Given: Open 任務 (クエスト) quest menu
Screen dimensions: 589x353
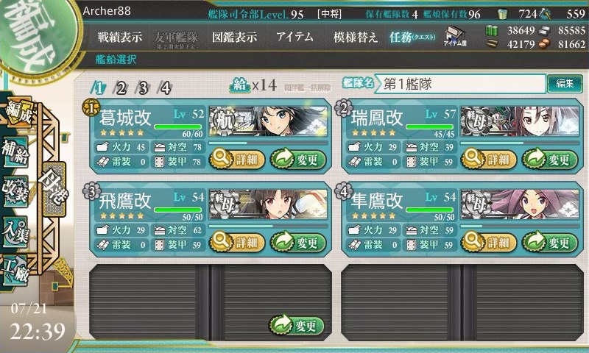Looking at the screenshot, I should pyautogui.click(x=412, y=37).
